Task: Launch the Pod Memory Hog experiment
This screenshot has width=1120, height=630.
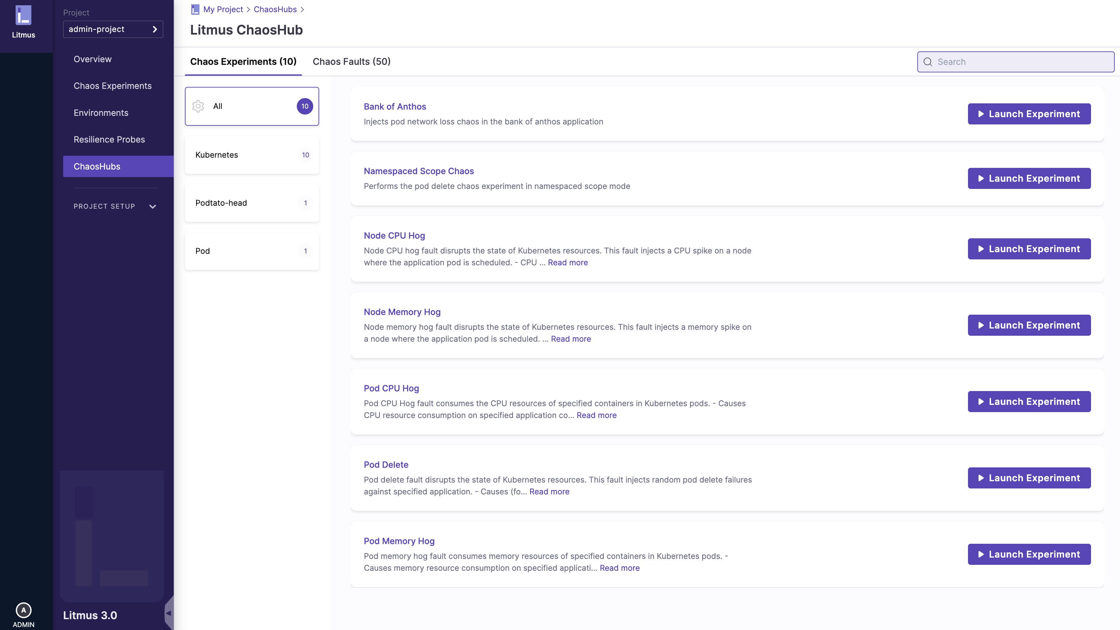Action: coord(1029,554)
